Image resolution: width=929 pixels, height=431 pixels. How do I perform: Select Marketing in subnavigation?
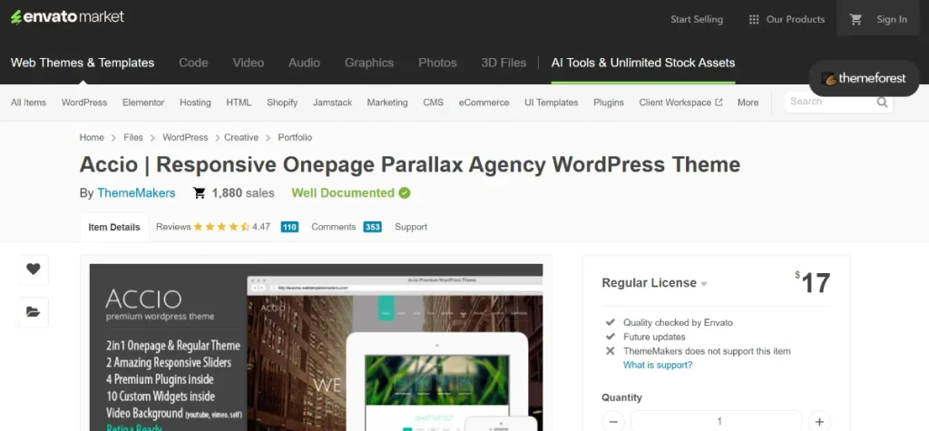coord(387,103)
